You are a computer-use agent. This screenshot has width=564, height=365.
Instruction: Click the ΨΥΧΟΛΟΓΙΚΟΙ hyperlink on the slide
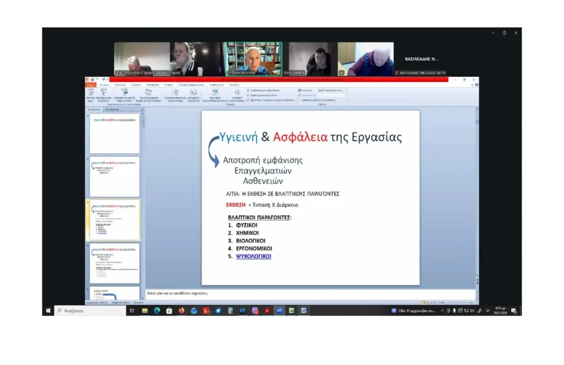coord(253,256)
